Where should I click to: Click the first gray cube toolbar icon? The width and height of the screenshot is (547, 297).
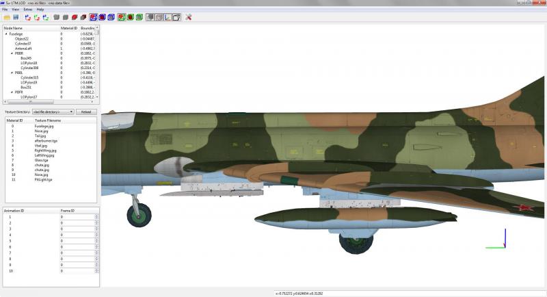57,17
